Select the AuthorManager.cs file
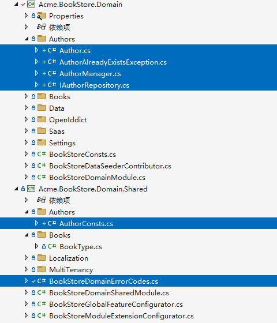The width and height of the screenshot is (277, 323). click(x=90, y=74)
